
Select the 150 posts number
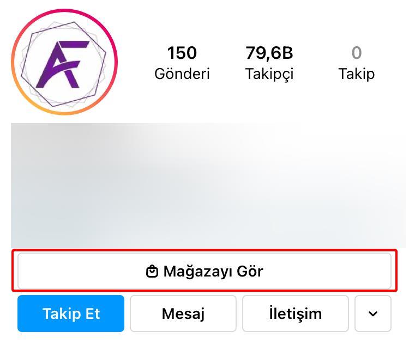182,53
